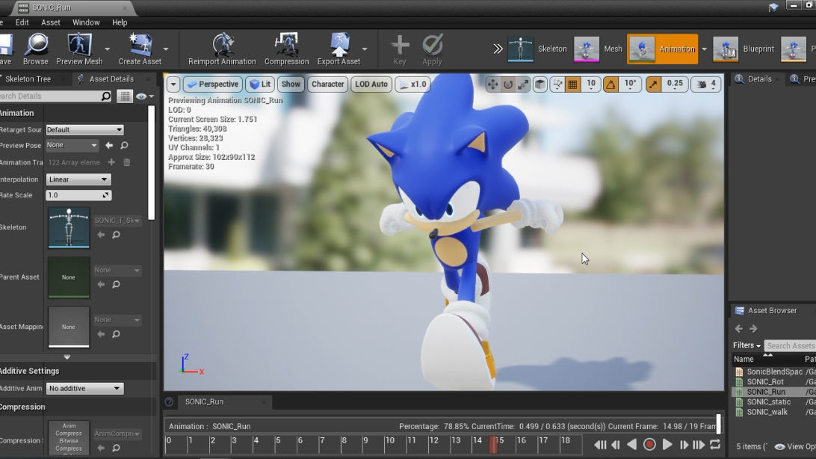The height and width of the screenshot is (459, 816).
Task: Browse to Preview Pose asset magnifier
Action: click(124, 145)
